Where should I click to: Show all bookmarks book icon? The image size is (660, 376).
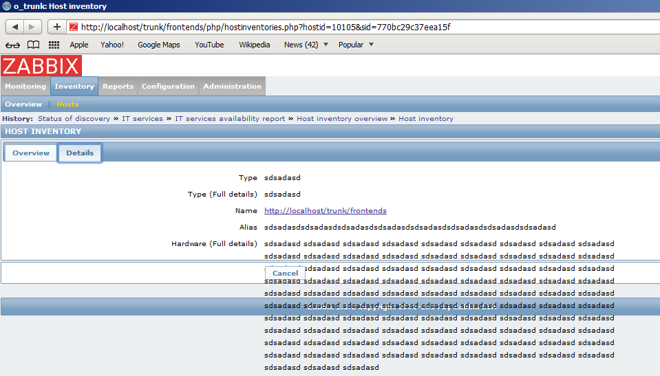coord(33,45)
